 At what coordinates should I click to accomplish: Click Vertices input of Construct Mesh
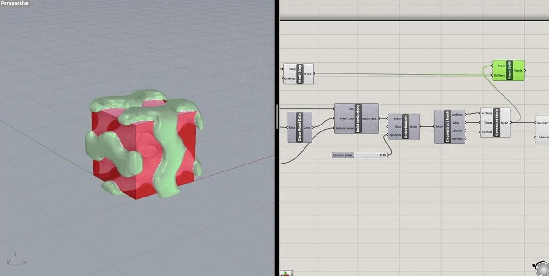[487, 113]
